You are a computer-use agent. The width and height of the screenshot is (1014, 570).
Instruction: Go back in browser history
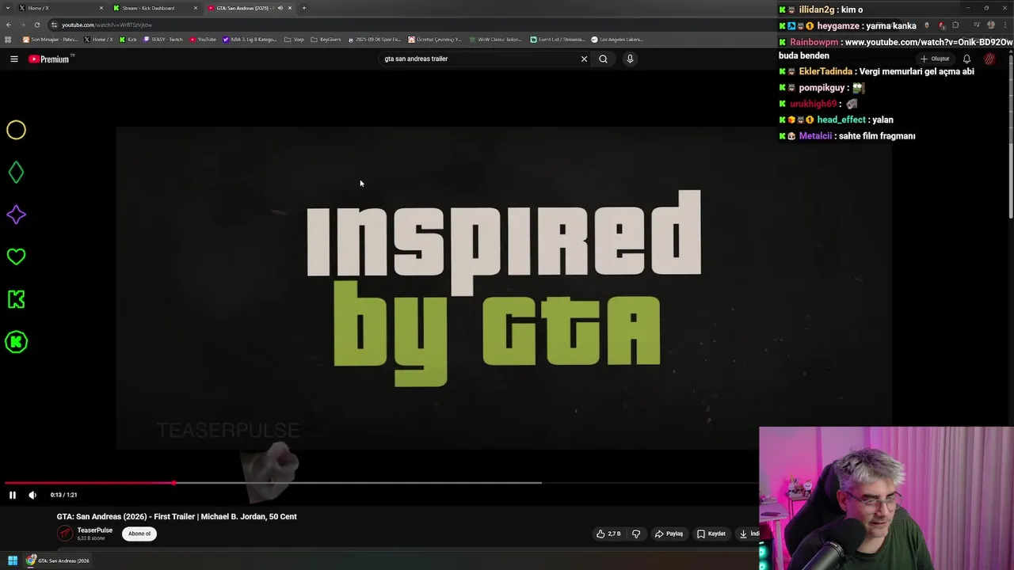8,25
